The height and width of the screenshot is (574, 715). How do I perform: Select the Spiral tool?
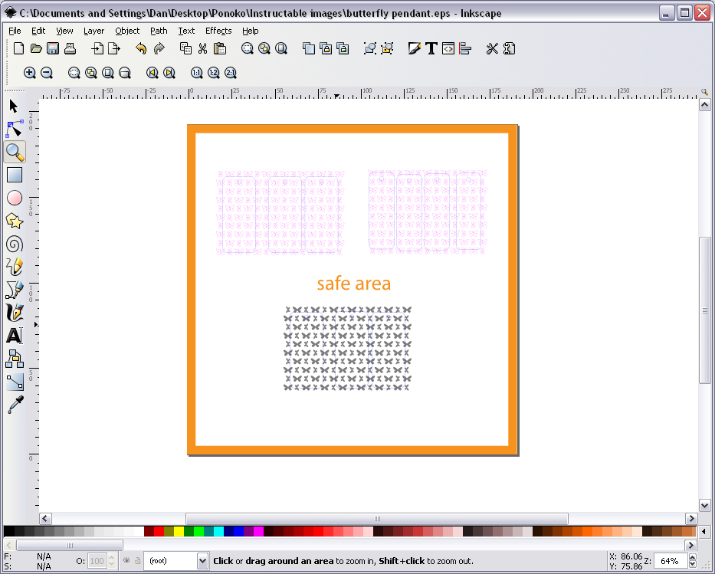click(x=13, y=244)
